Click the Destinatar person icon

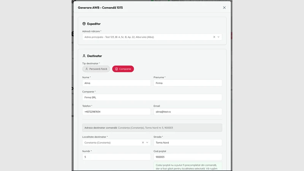(x=84, y=56)
